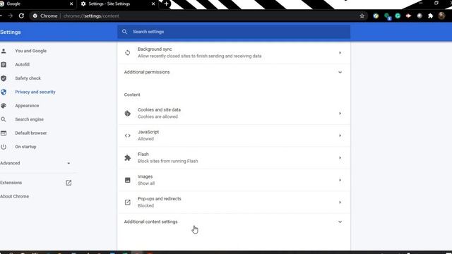Screen dimensions: 452x254
Task: Click the Search settings input field
Action: [234, 32]
